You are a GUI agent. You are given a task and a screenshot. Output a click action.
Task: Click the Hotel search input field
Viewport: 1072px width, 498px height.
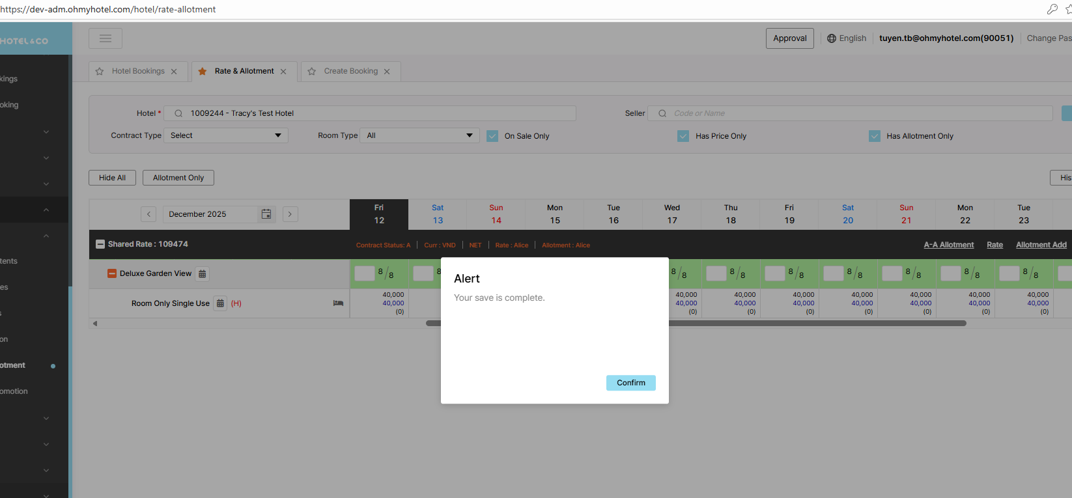[370, 113]
